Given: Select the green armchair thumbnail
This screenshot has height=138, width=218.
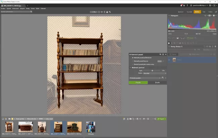Looking at the screenshot, I should [x=74, y=127].
